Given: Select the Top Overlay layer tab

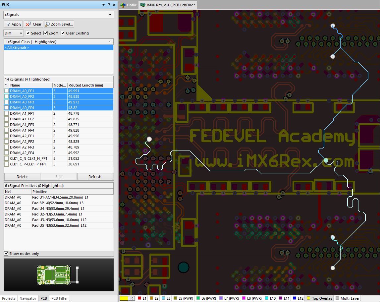Looking at the screenshot, I should pyautogui.click(x=320, y=298).
